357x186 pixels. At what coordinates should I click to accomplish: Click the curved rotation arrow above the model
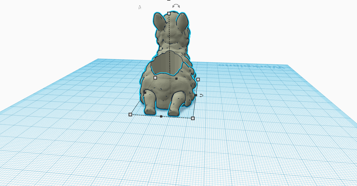click(x=176, y=6)
